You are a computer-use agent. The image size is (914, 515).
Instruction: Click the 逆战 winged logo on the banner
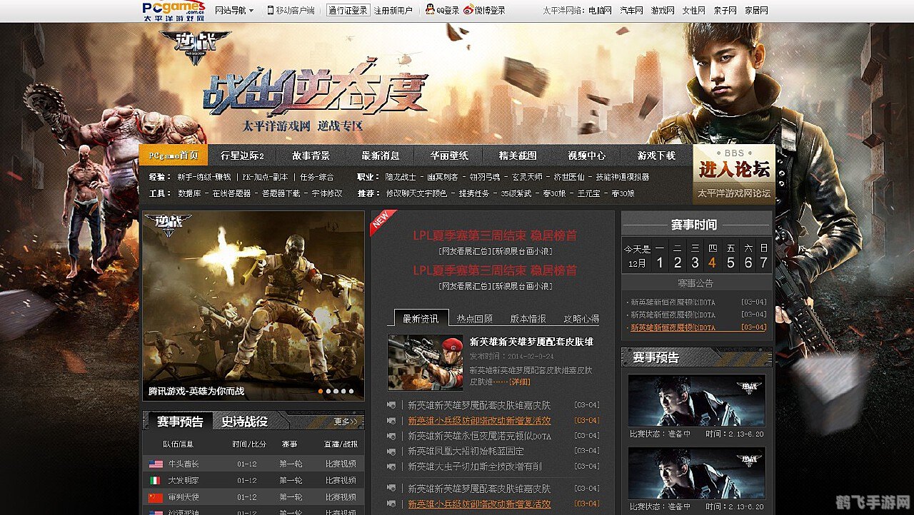(x=194, y=47)
